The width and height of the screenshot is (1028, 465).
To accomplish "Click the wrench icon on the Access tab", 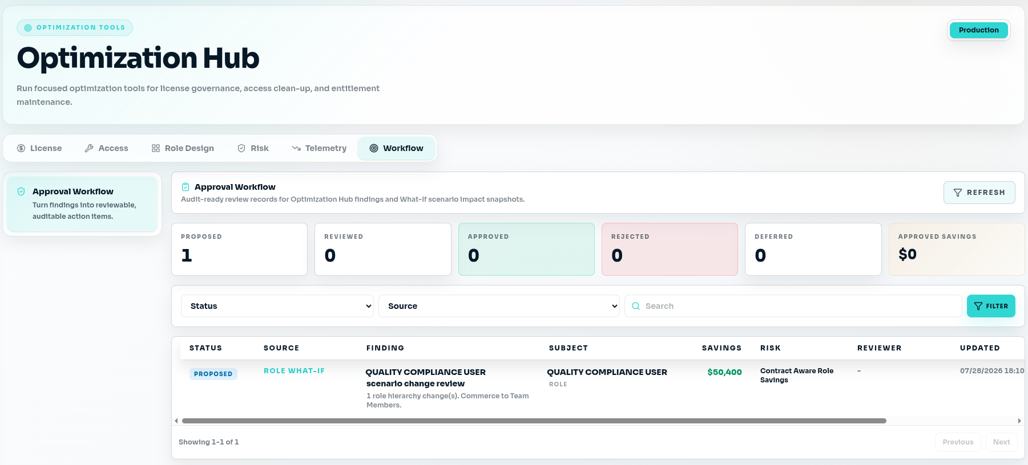I will [x=89, y=148].
